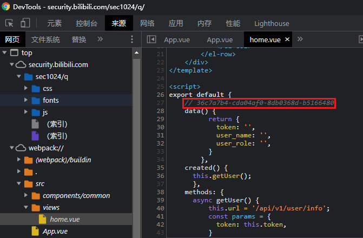Click the security.bilibili.com cloud icon
This screenshot has height=238, width=363.
[x=21, y=65]
